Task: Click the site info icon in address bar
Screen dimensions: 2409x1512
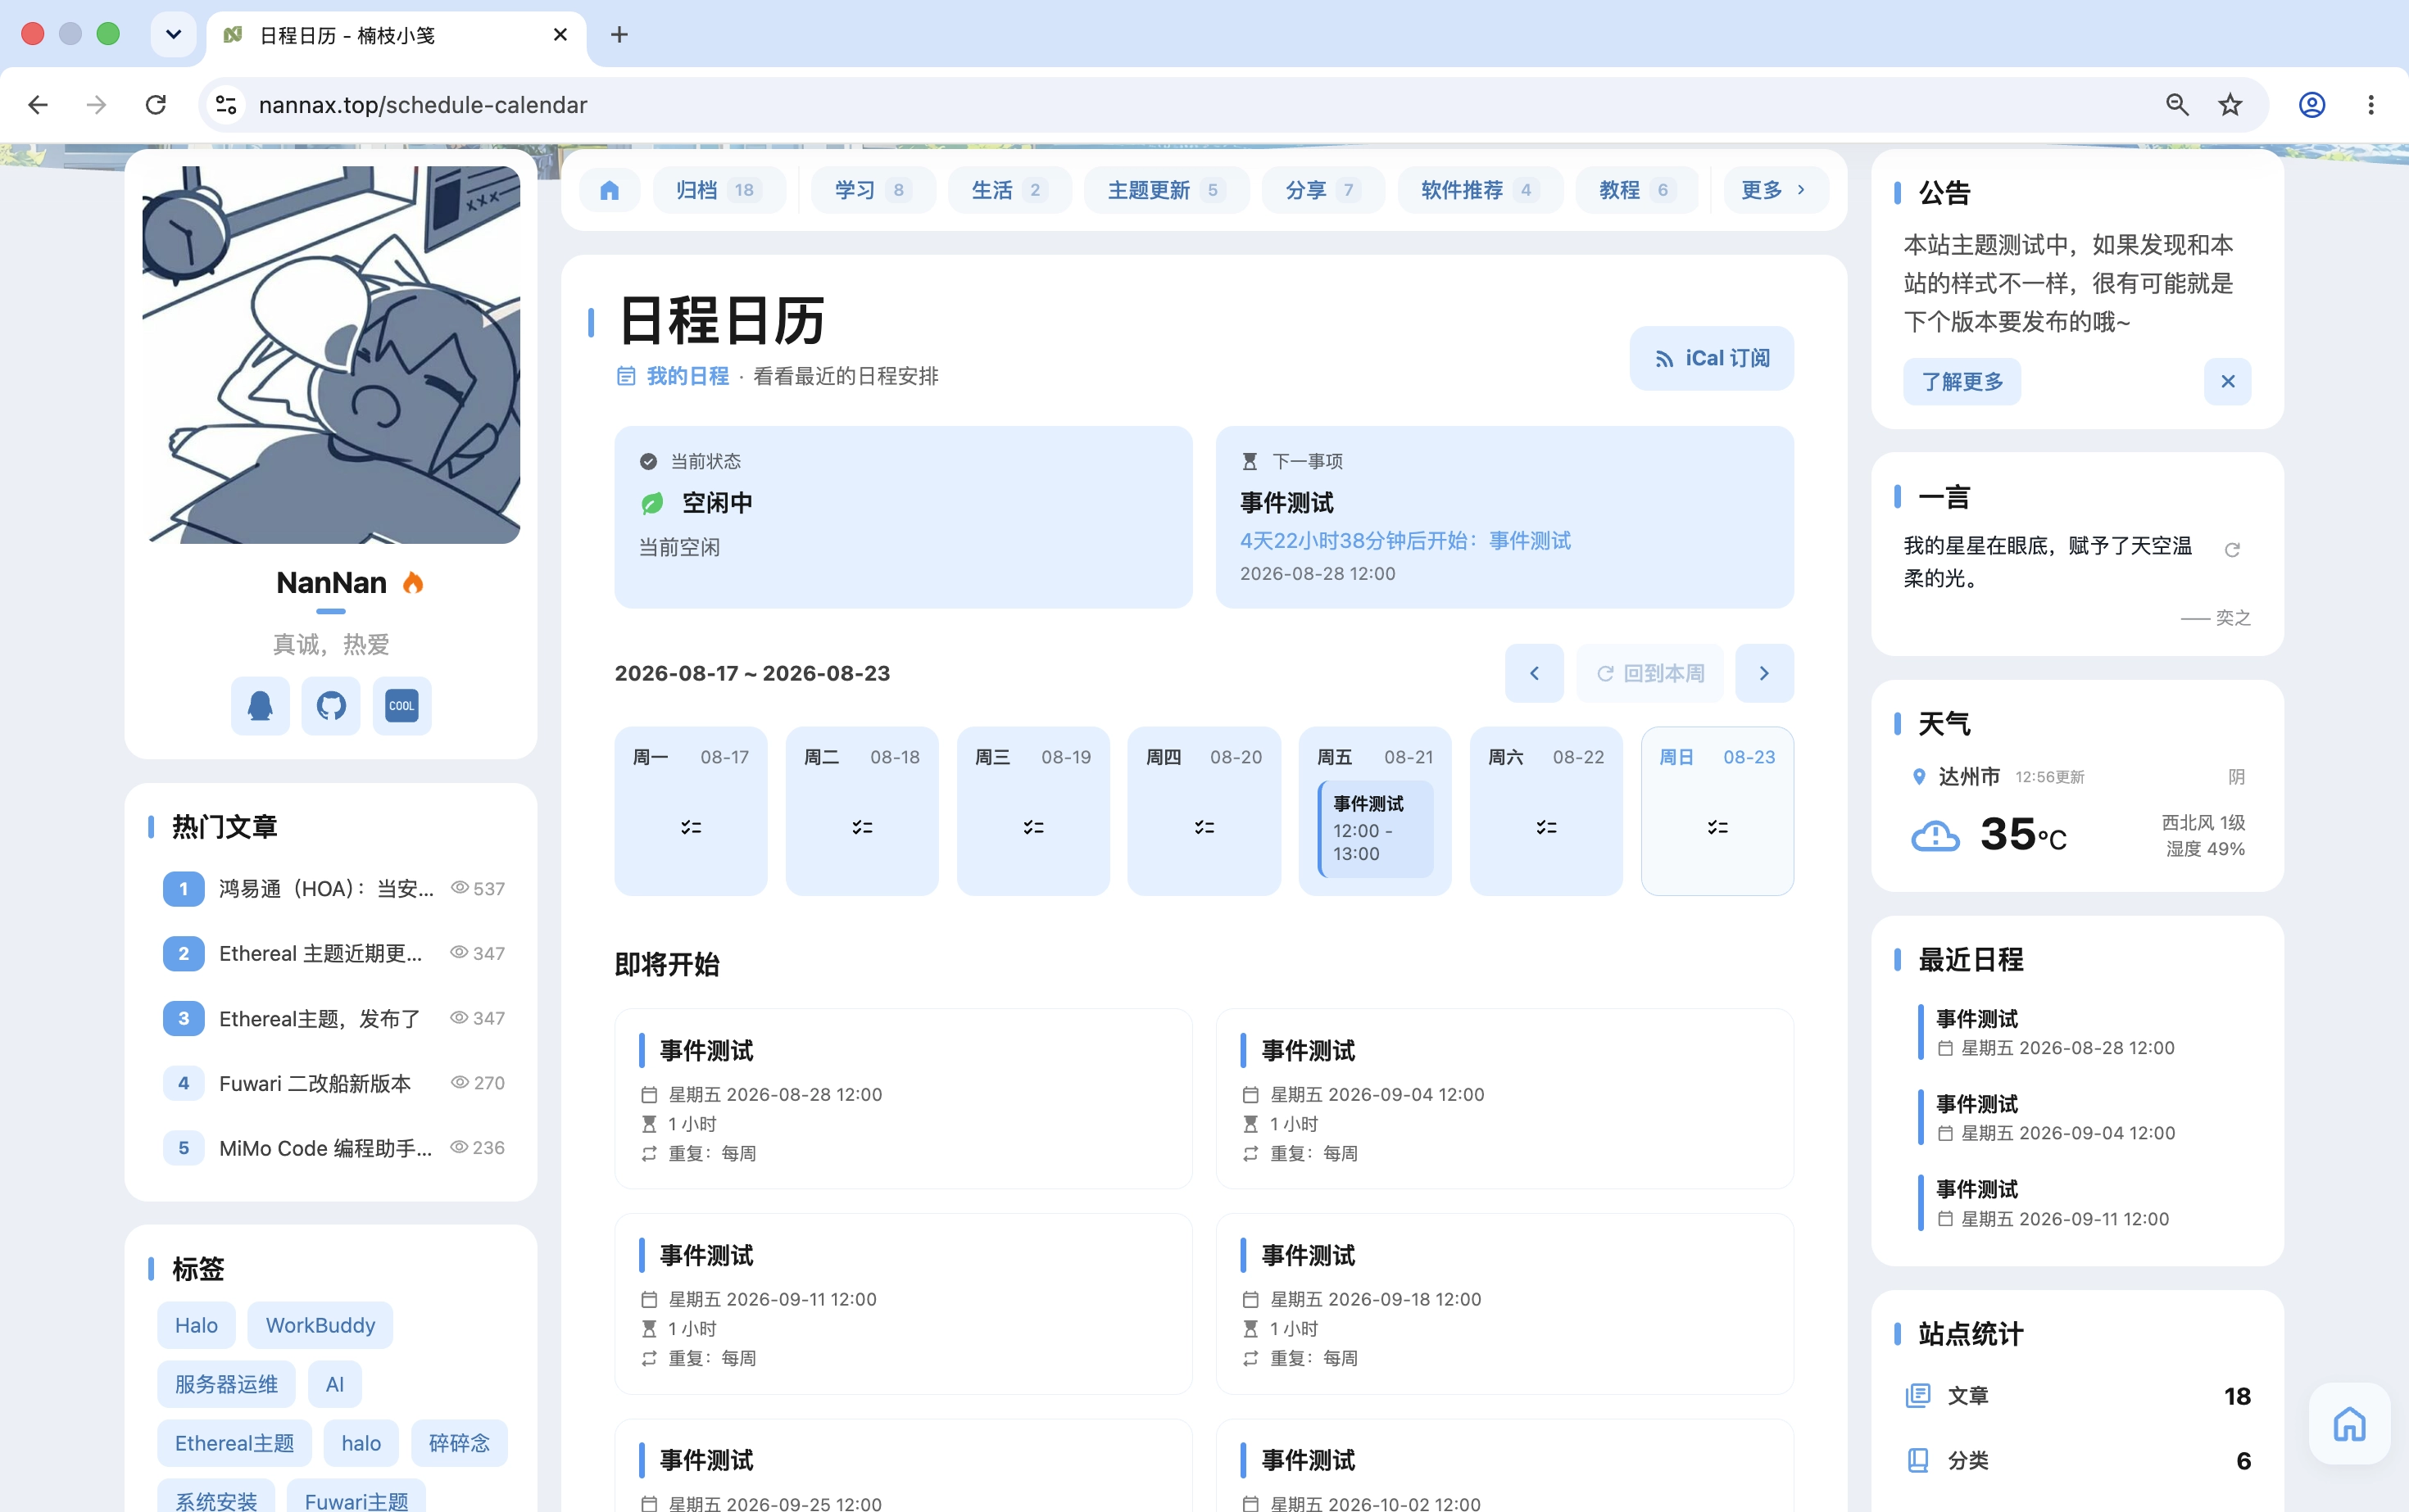Action: [226, 105]
